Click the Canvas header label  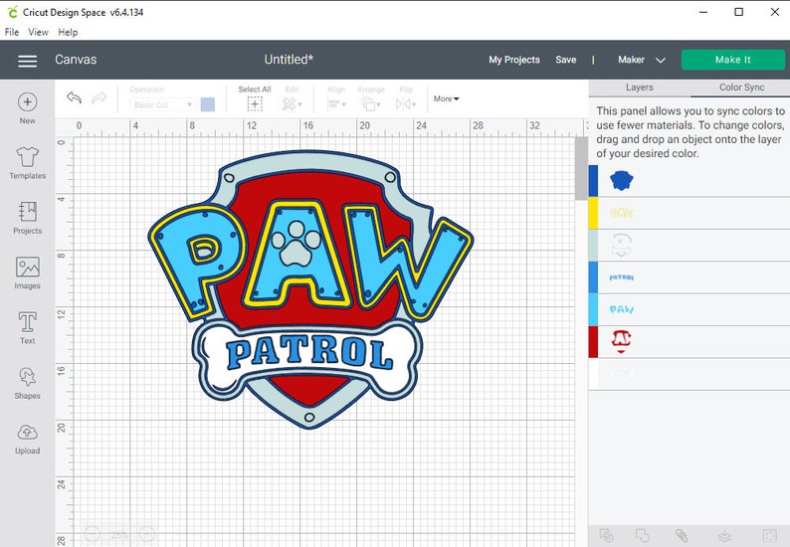(x=76, y=60)
